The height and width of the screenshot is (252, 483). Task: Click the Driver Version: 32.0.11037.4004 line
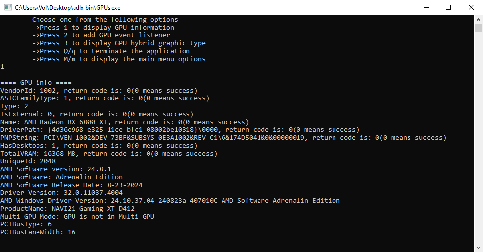tap(62, 193)
